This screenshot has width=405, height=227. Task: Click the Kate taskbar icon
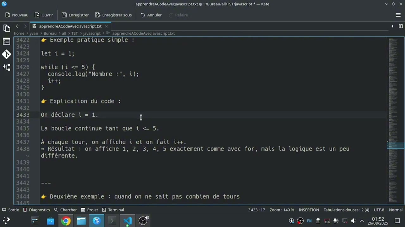(97, 221)
